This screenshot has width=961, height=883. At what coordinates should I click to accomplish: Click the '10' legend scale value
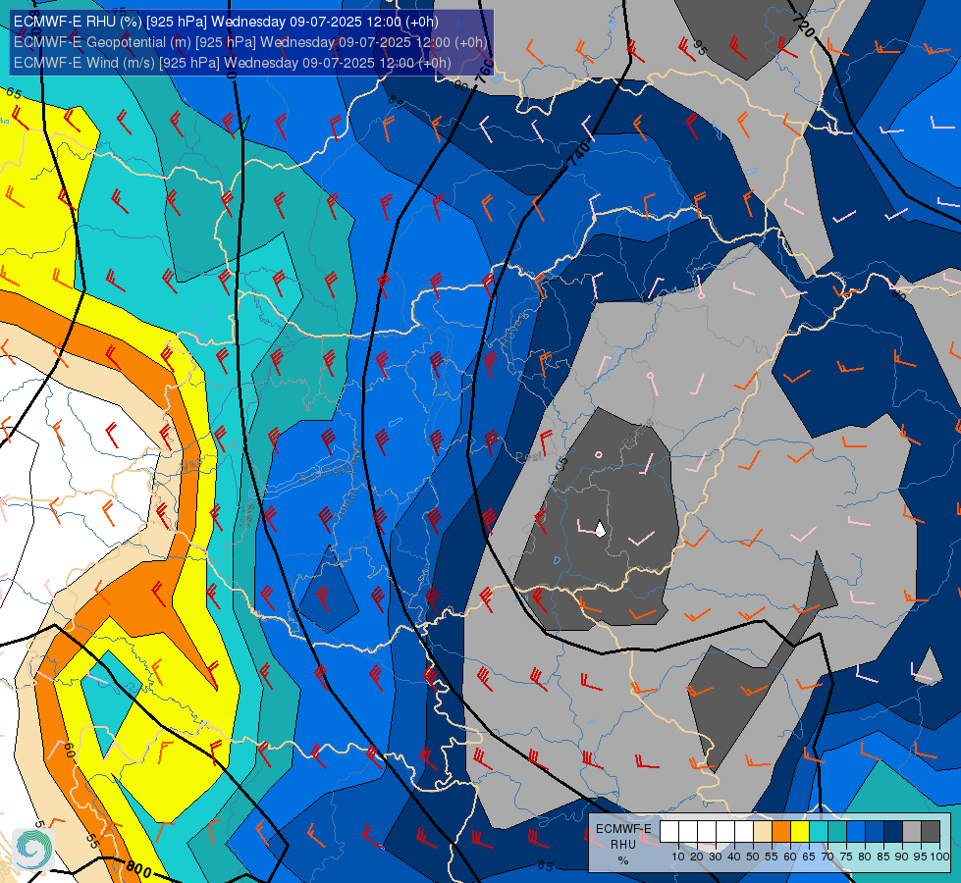(678, 857)
